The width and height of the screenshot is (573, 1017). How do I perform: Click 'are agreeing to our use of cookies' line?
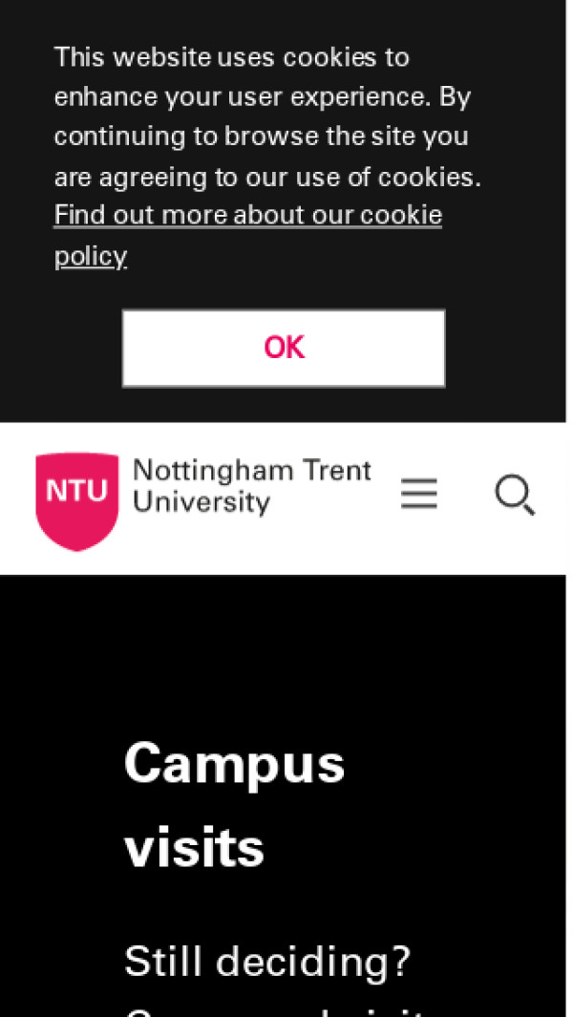pyautogui.click(x=267, y=177)
